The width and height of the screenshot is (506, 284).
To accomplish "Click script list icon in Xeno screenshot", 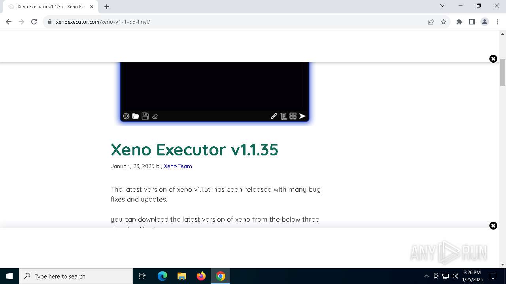I will tap(283, 116).
